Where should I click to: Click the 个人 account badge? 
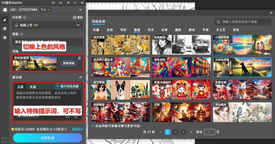pos(45,10)
